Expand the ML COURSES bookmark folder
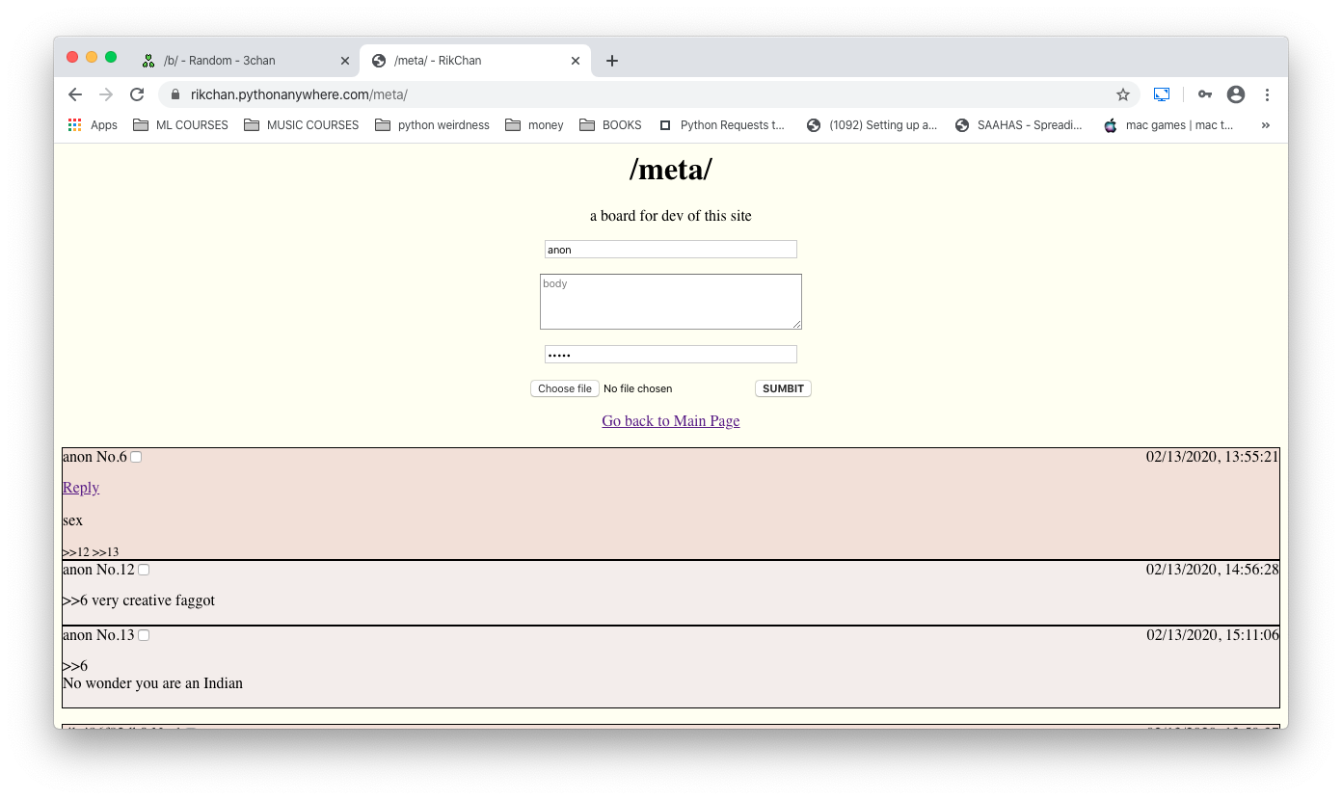 181,125
